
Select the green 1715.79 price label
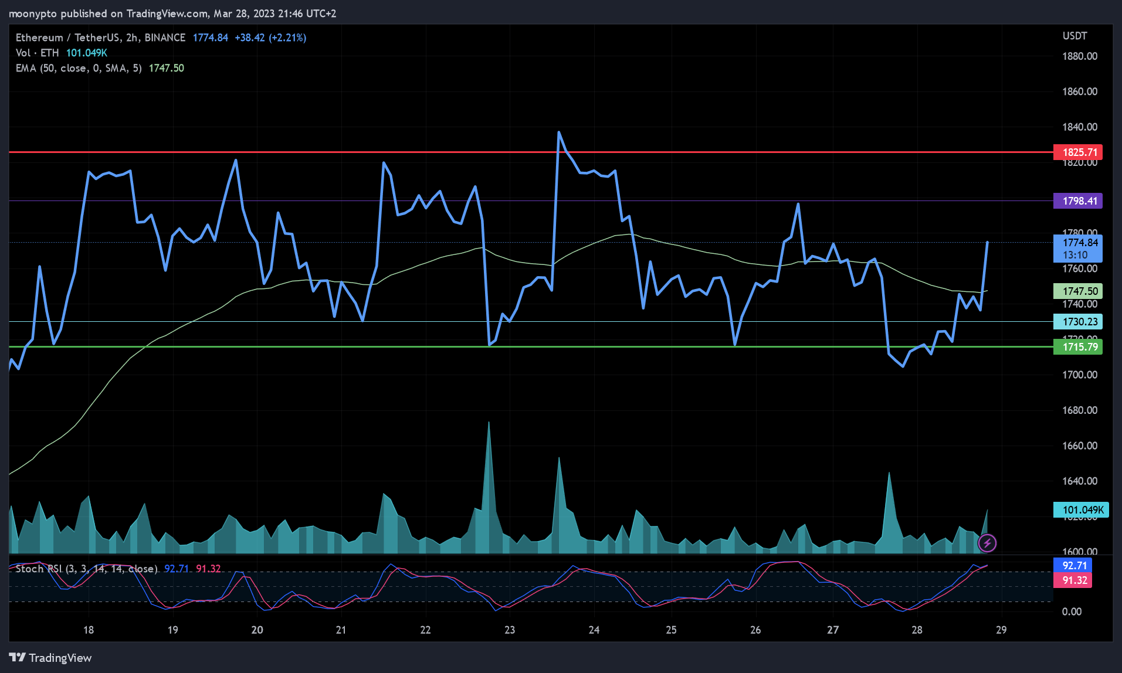click(x=1078, y=347)
